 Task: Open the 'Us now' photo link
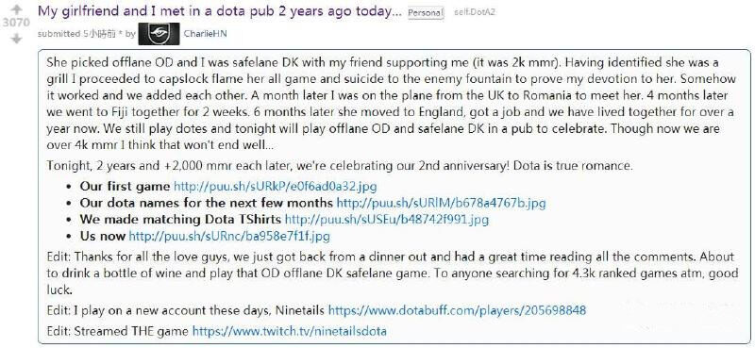click(229, 237)
